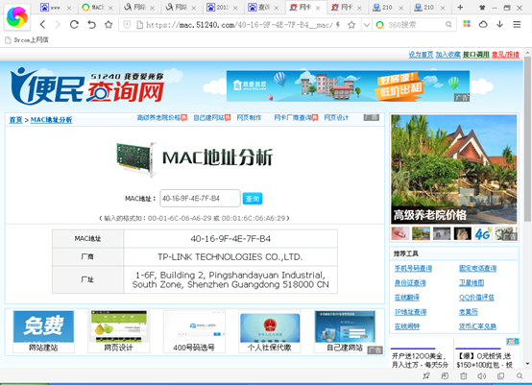Open the IP地址查询 tool link

410,312
